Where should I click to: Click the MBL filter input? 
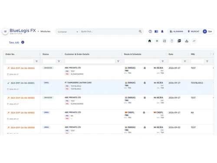click(197, 61)
